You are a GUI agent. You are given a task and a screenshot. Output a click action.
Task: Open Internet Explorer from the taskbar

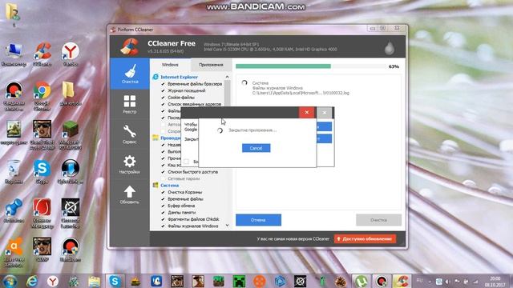pos(32,281)
